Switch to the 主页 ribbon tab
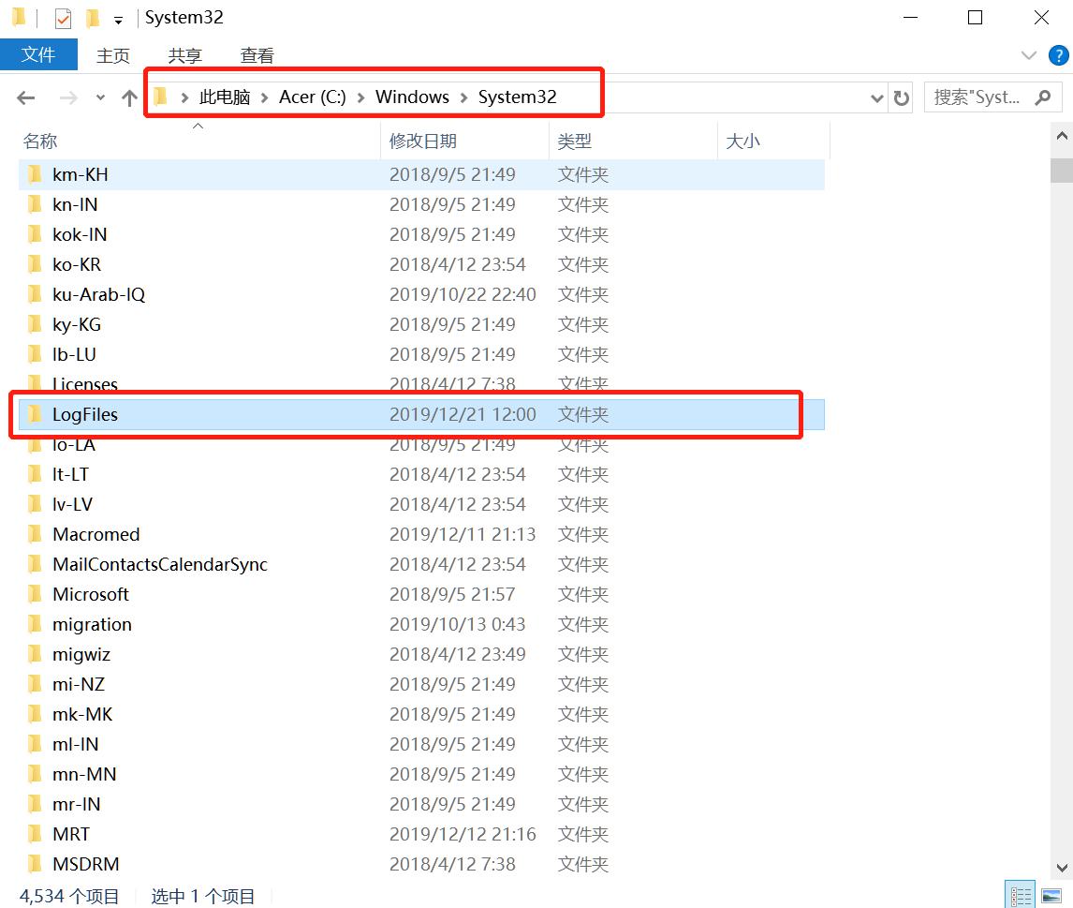 pos(113,55)
